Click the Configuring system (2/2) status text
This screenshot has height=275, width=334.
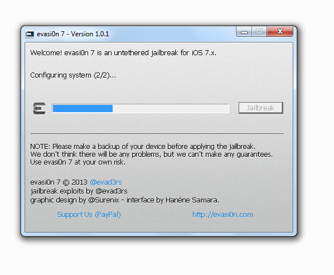73,75
